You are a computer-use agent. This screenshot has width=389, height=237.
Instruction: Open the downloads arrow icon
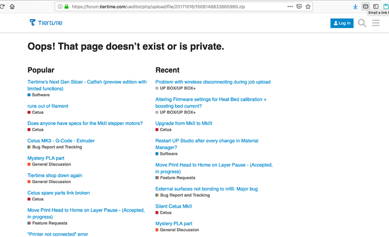[355, 7]
